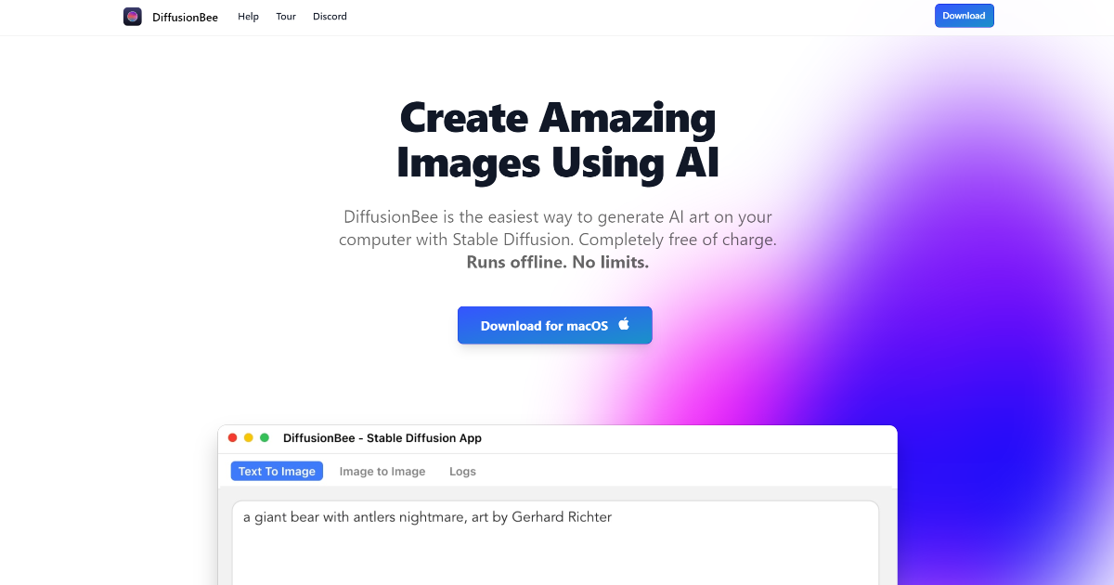Click the red close dot in the app preview
Viewport: 1114px width, 585px height.
pyautogui.click(x=233, y=438)
